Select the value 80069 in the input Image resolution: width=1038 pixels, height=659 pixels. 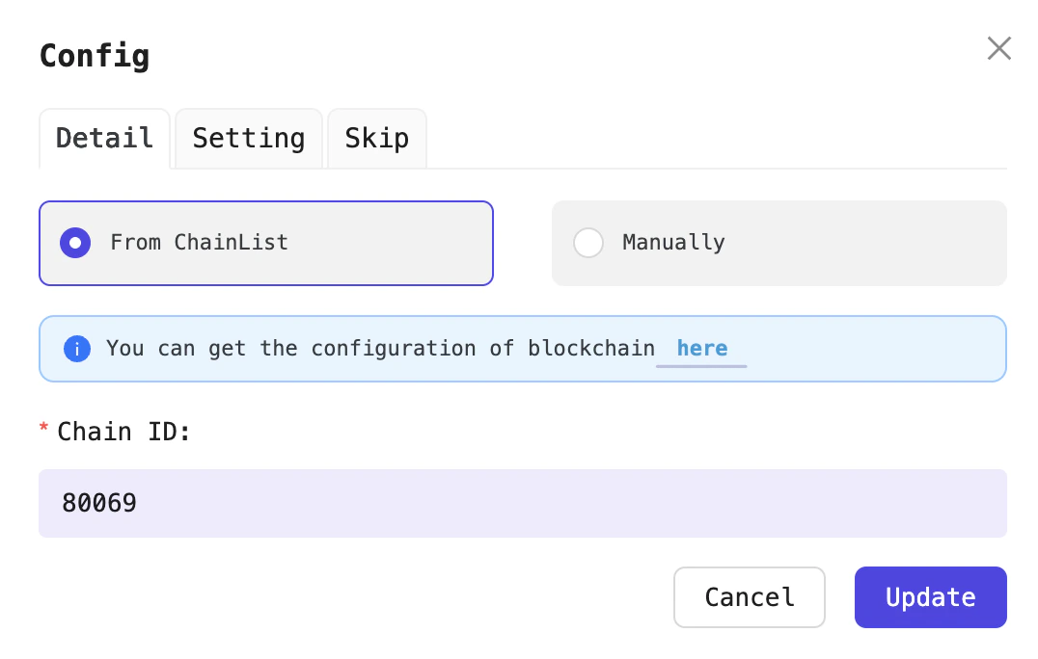click(98, 503)
